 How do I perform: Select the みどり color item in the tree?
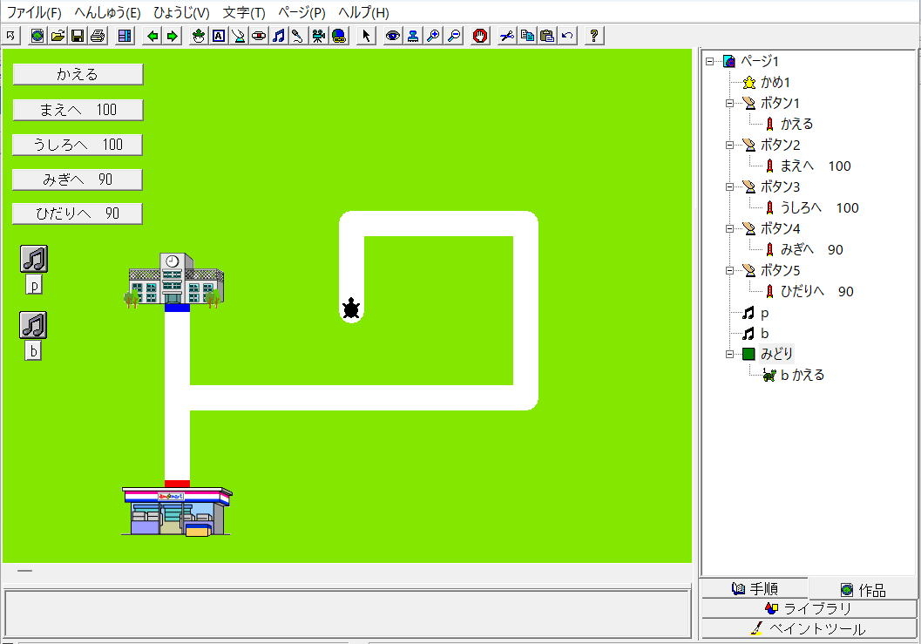pos(776,354)
